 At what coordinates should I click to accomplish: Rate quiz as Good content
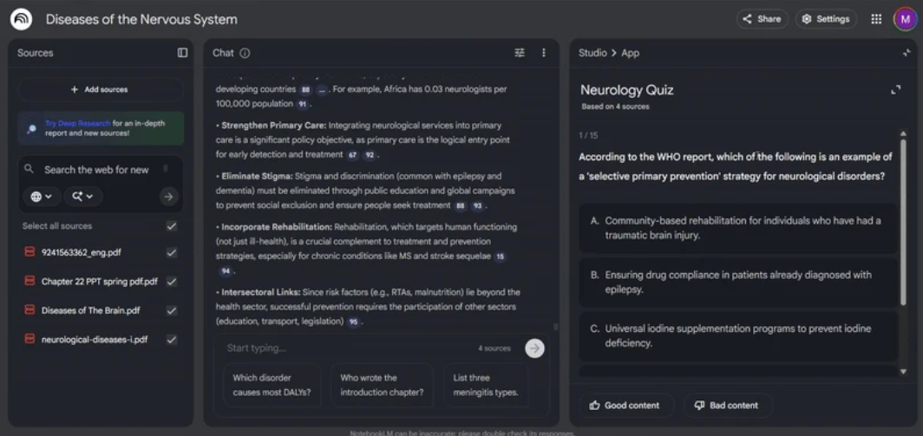[x=625, y=405]
